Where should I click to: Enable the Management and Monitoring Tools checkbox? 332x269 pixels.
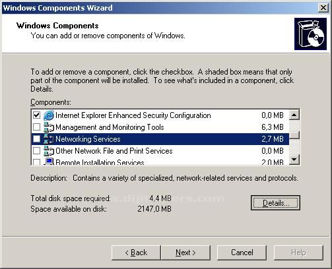click(x=36, y=127)
